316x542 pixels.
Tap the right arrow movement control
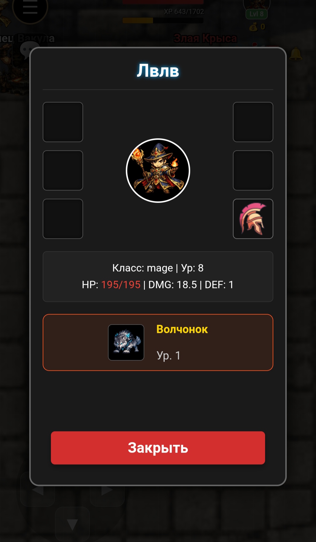tap(107, 489)
